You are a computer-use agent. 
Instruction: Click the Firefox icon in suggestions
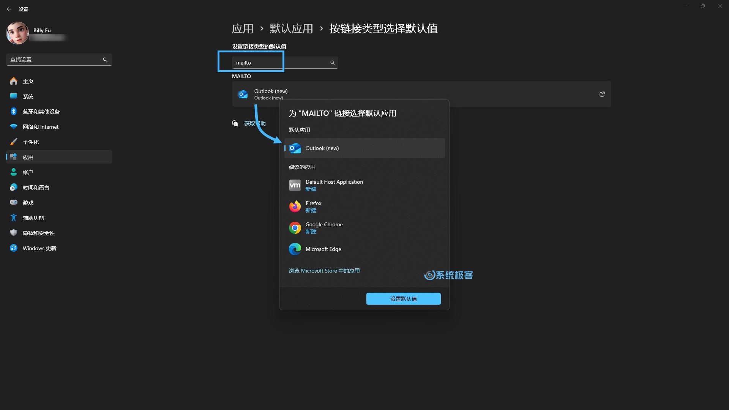click(295, 206)
